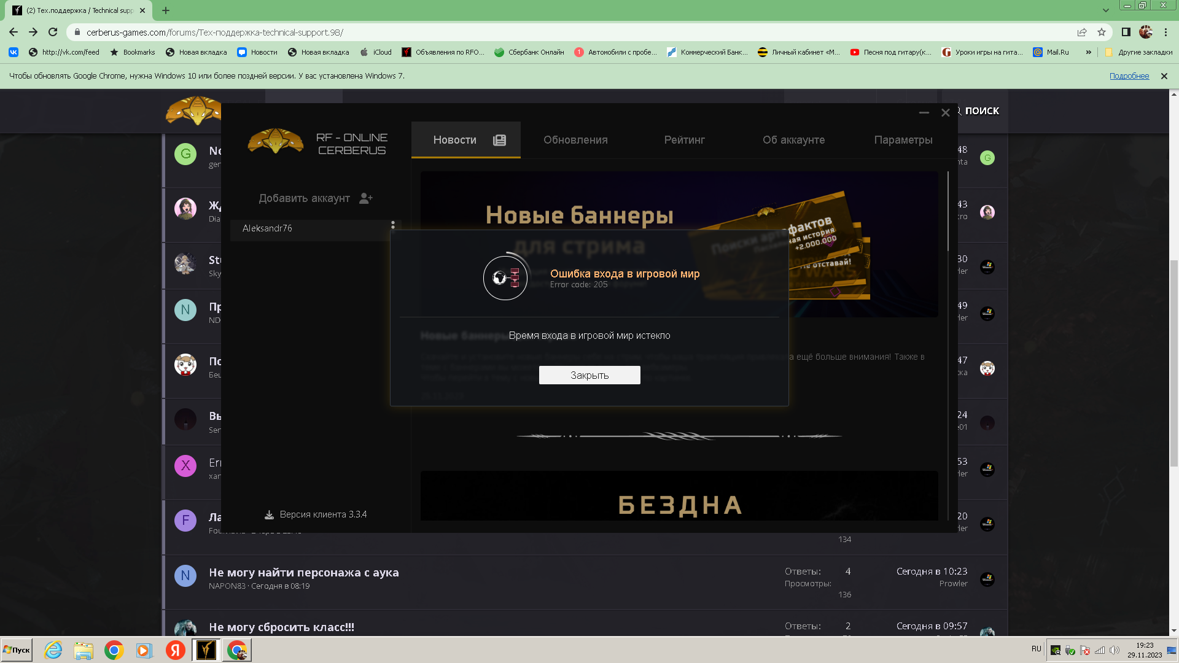
Task: Open the Новые баннеры для стрима banner
Action: click(x=679, y=244)
